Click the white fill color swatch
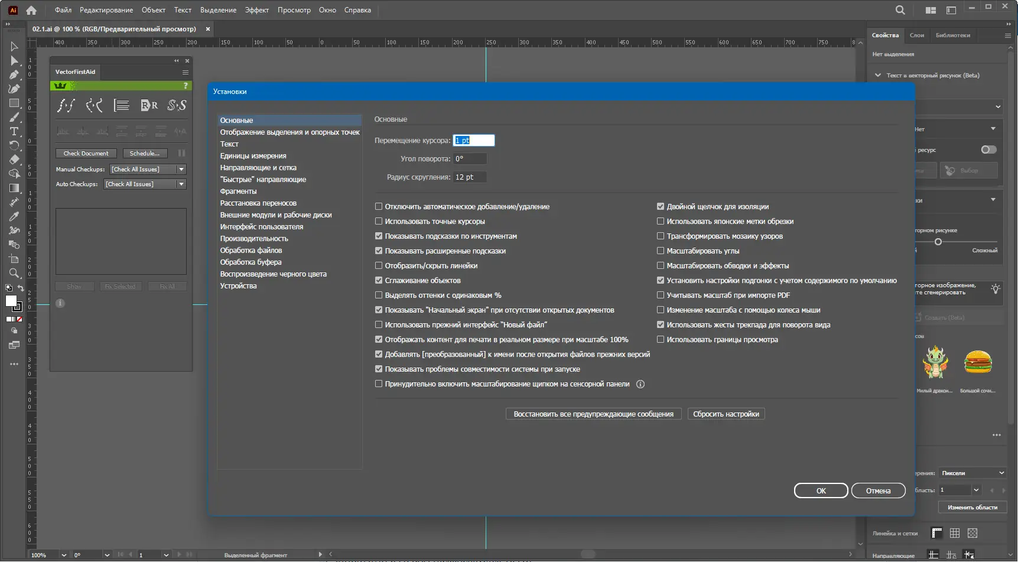1018x562 pixels. (11, 301)
